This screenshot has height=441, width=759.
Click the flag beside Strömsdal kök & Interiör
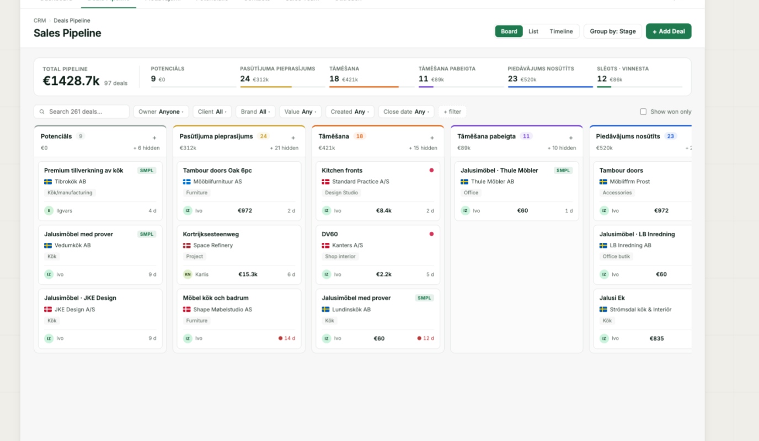[x=603, y=310]
